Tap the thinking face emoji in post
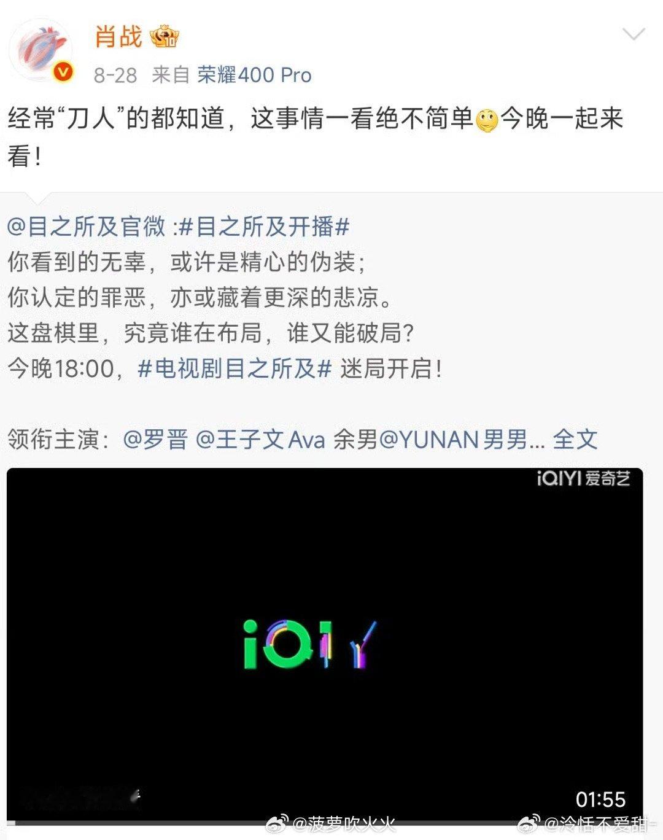 (487, 120)
